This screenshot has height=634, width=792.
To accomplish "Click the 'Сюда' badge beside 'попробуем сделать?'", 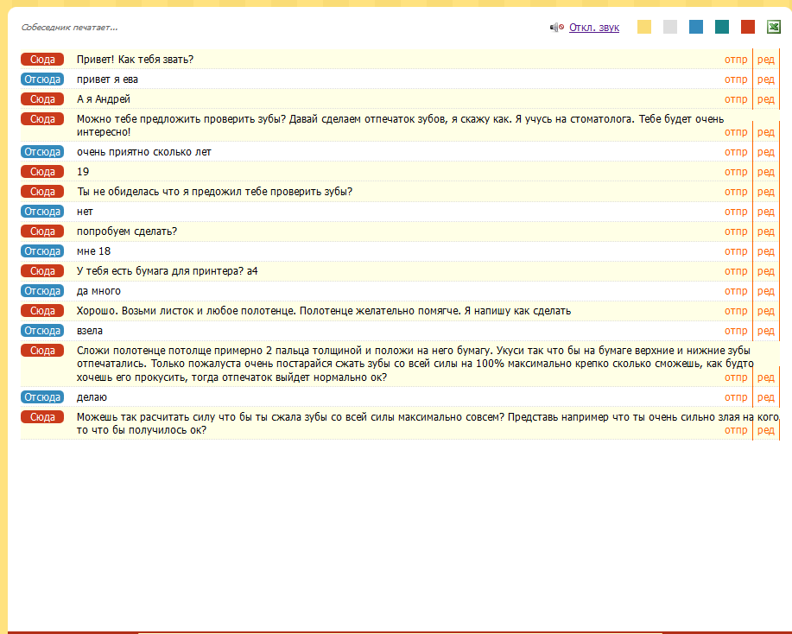I will [x=42, y=231].
